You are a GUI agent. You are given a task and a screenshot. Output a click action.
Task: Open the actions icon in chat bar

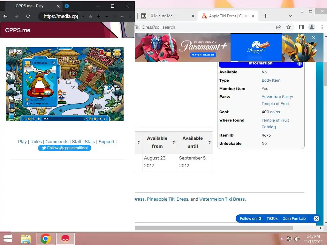[34, 119]
